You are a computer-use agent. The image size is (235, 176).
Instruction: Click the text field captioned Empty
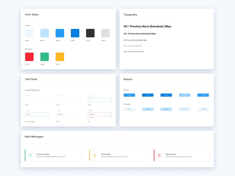point(37,100)
